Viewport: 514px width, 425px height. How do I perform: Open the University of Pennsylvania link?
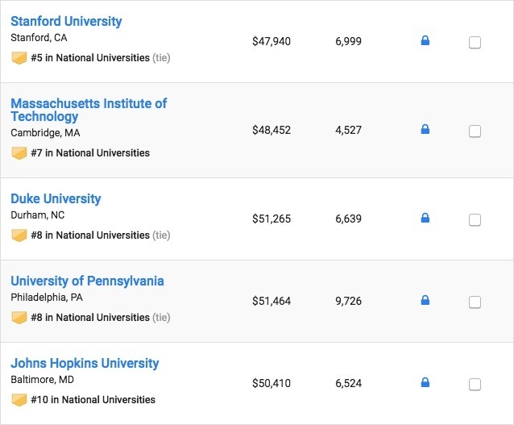(87, 281)
